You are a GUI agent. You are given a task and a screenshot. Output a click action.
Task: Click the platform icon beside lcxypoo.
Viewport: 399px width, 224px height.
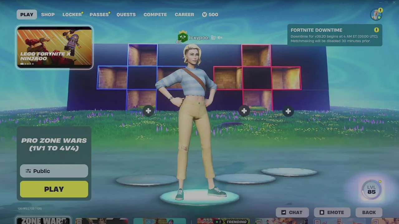coord(214,38)
